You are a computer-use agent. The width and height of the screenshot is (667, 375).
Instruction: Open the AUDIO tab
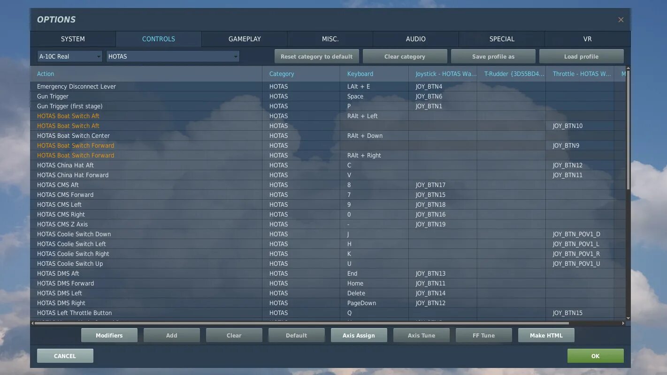[416, 39]
